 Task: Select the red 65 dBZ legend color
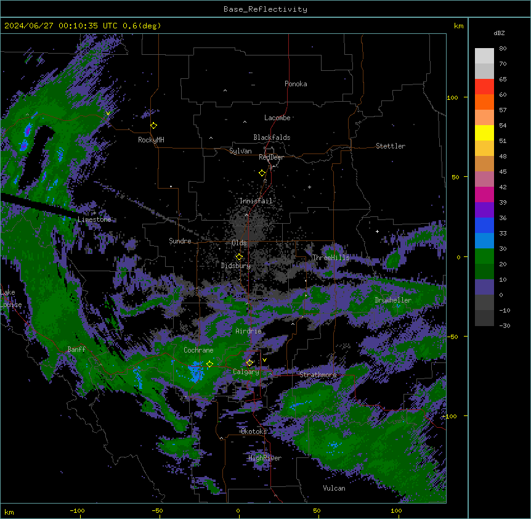(x=484, y=87)
